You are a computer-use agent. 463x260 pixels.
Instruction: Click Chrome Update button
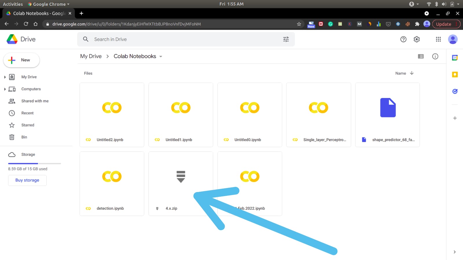tap(446, 24)
